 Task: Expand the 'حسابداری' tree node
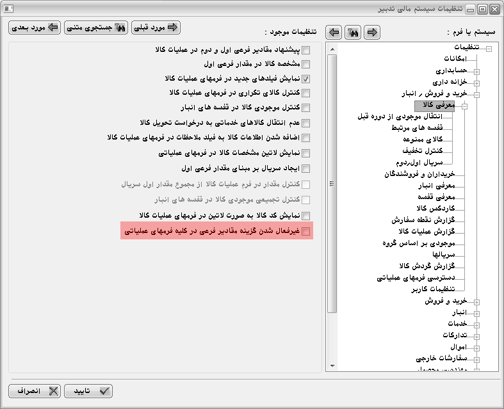476,71
